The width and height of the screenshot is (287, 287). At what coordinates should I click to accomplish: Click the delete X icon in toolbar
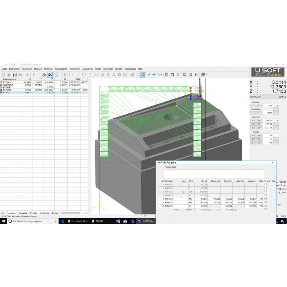[x=27, y=74]
